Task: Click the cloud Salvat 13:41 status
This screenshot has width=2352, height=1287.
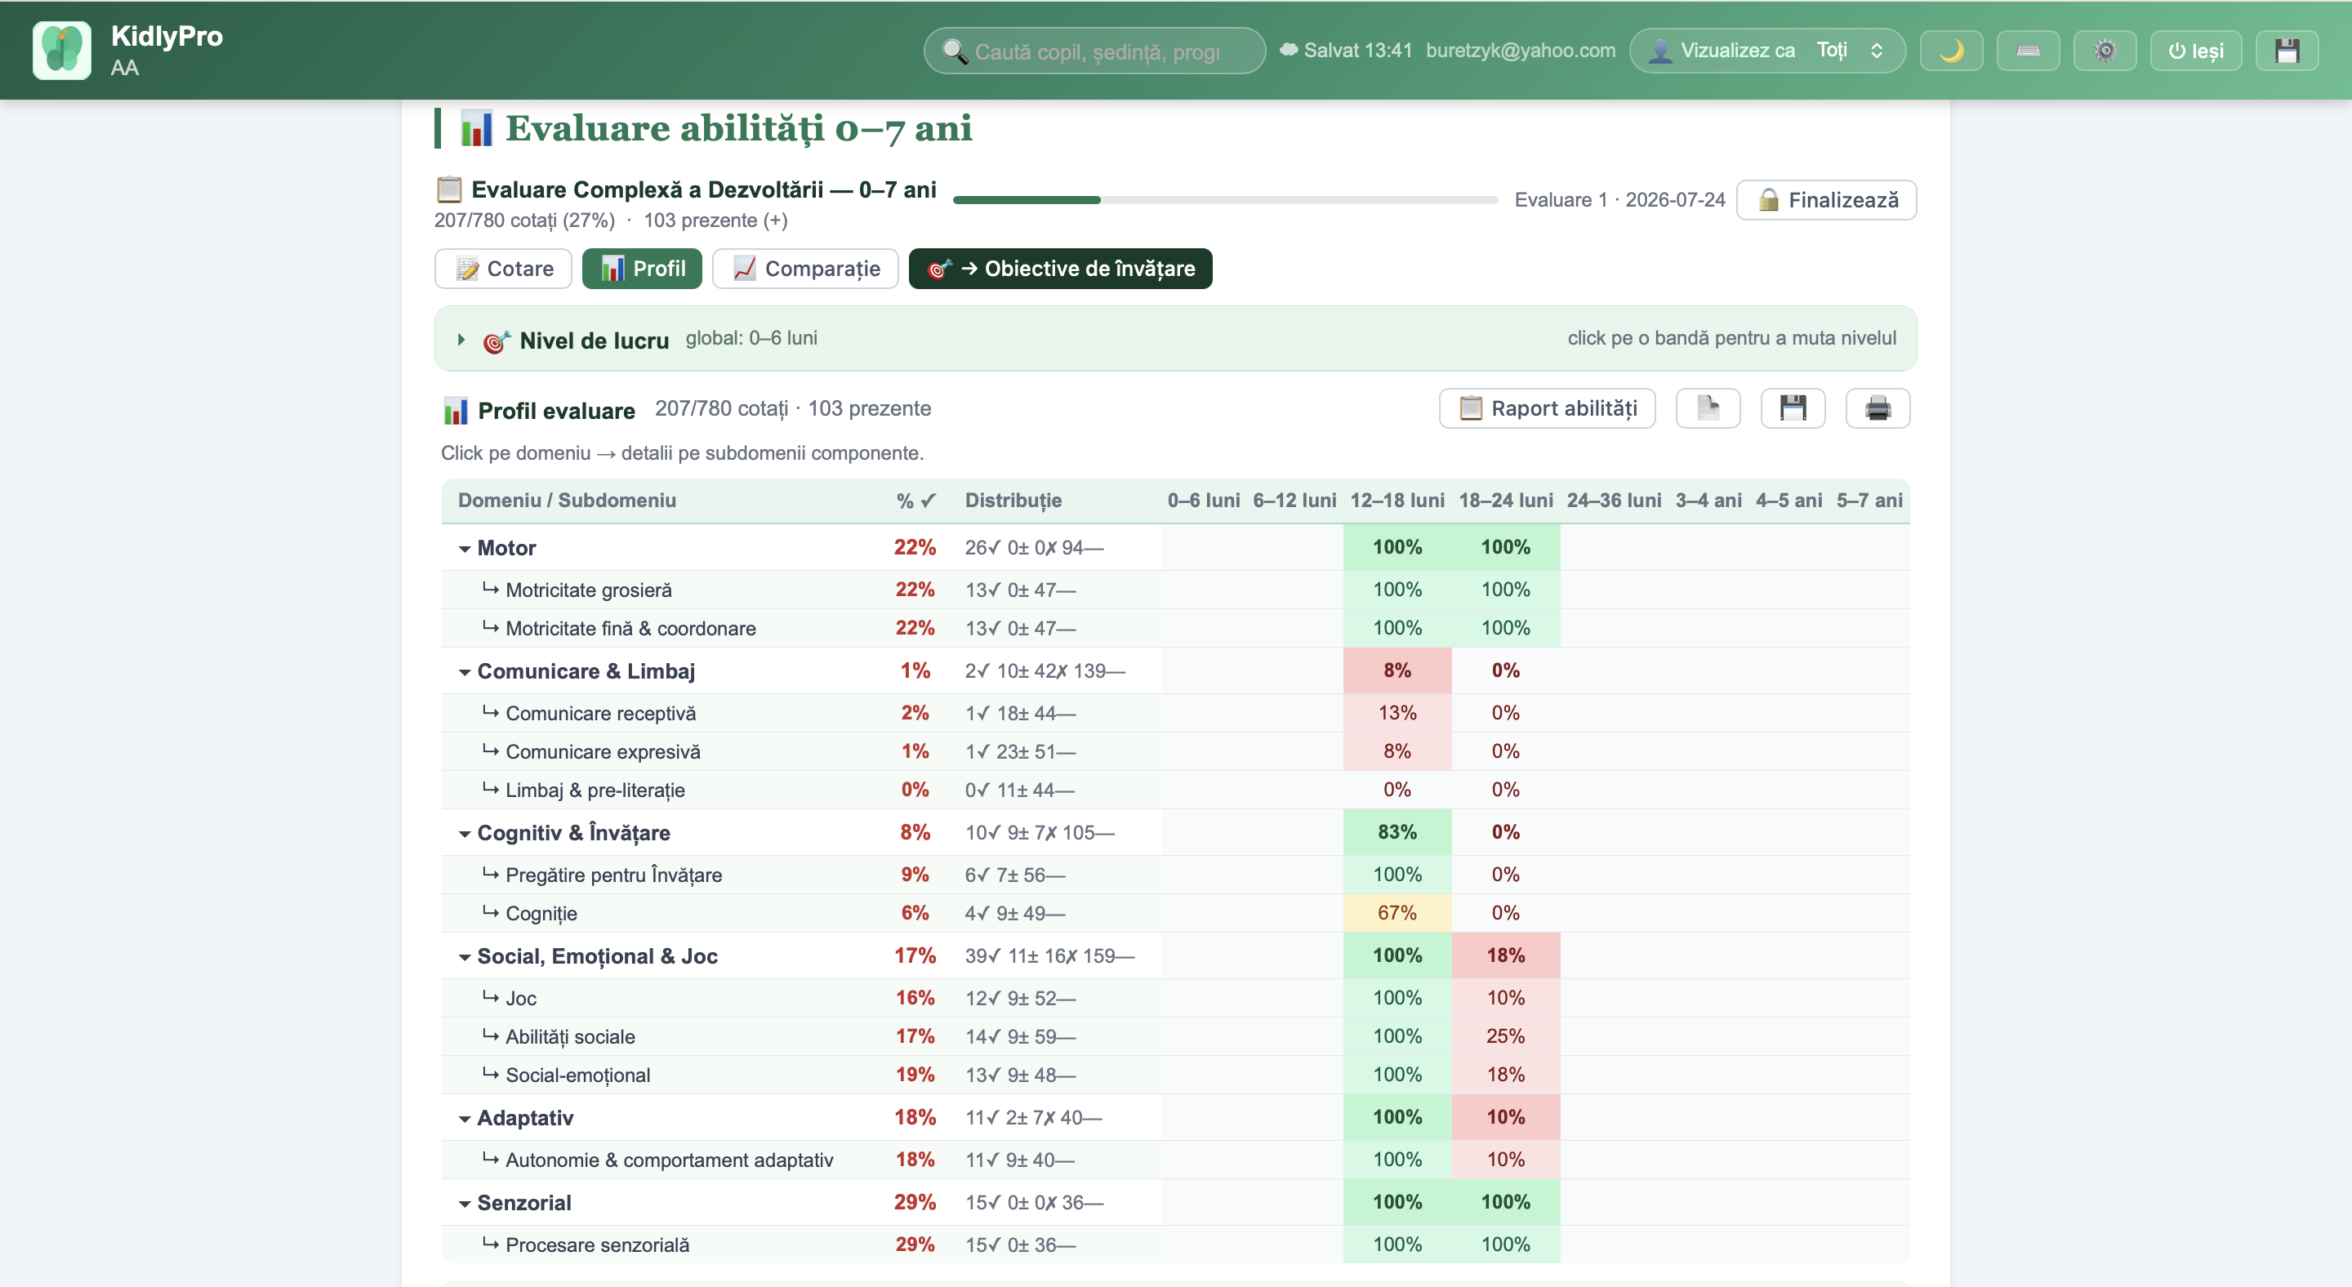Action: [x=1346, y=50]
